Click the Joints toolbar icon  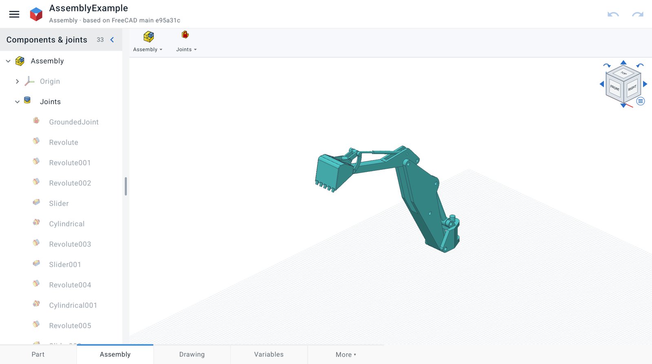(185, 35)
